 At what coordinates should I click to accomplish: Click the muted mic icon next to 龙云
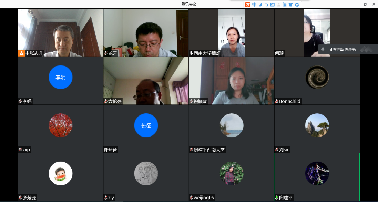tap(106, 53)
